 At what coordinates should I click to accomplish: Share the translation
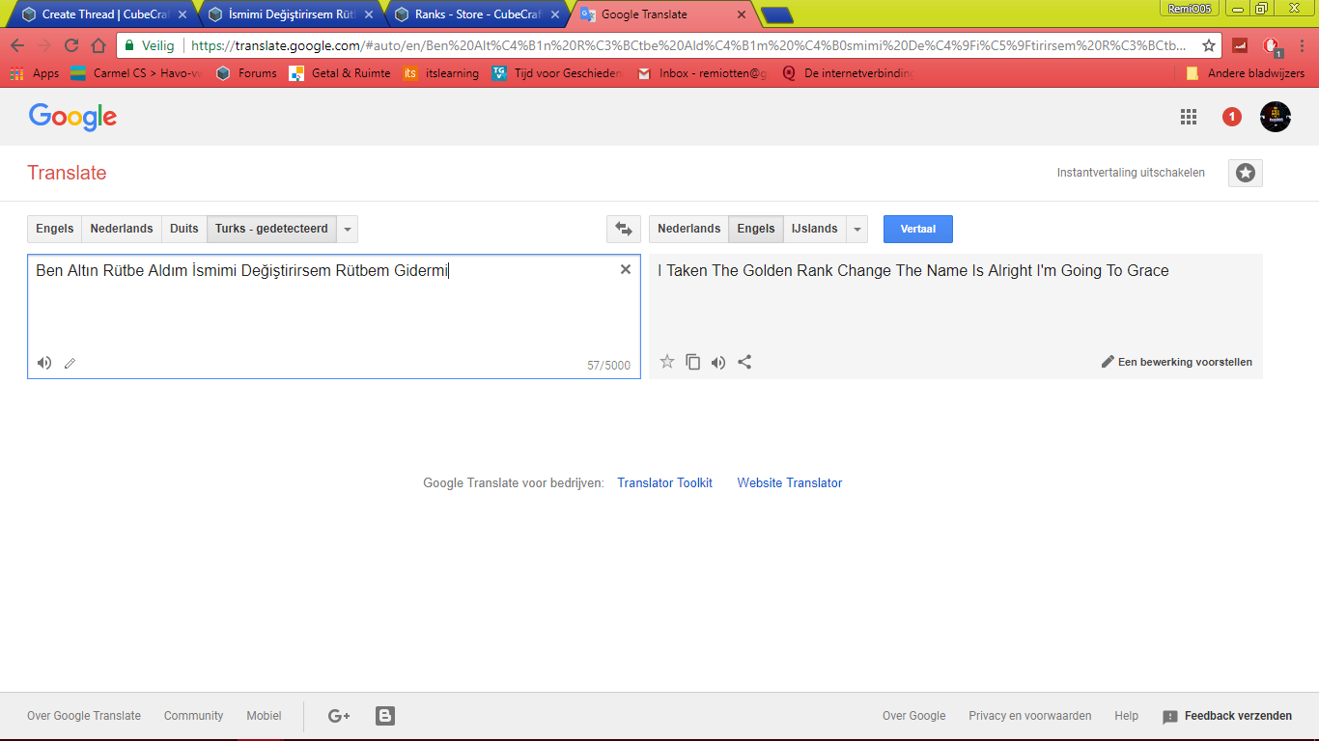pyautogui.click(x=744, y=362)
